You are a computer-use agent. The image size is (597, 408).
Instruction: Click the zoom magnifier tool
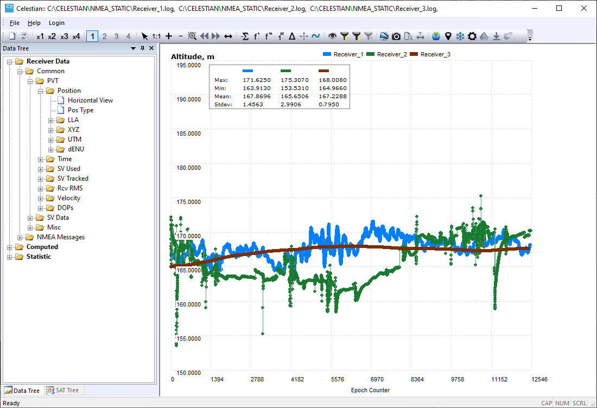coord(192,36)
